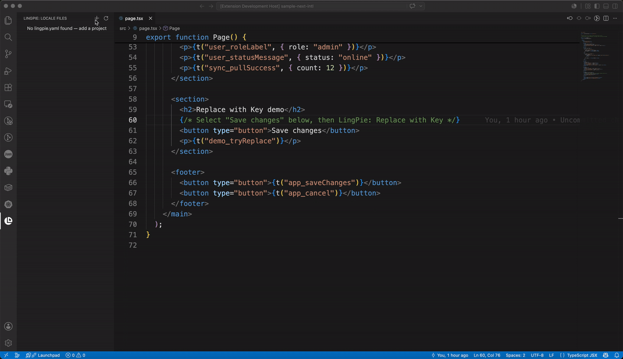The image size is (623, 359).
Task: Click line number 61 in the gutter
Action: tap(132, 131)
